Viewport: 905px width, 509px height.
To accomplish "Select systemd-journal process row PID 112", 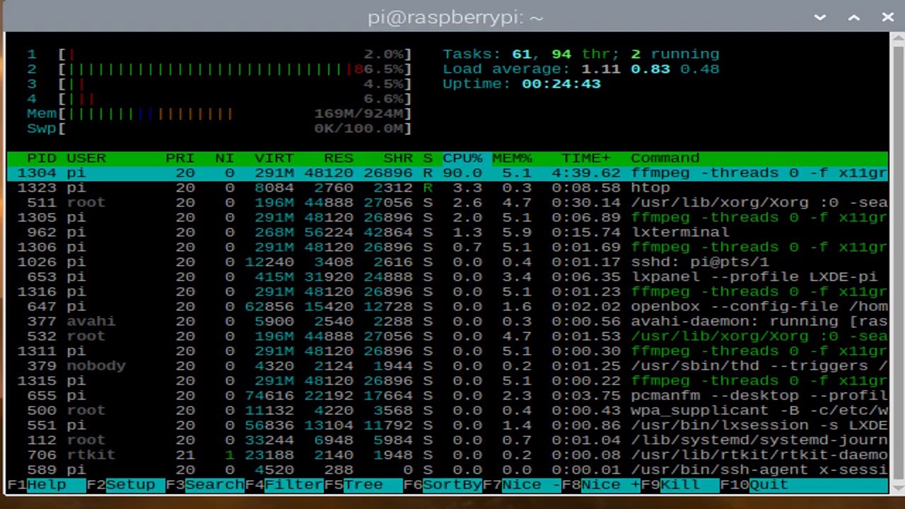I will (x=448, y=440).
